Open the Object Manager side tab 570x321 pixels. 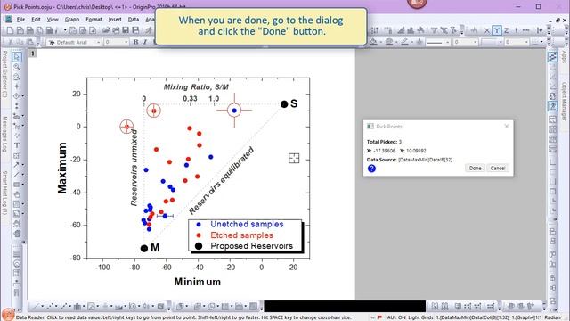pos(564,101)
